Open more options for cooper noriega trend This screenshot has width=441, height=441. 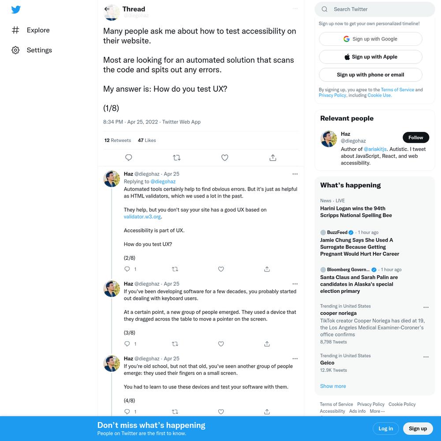(x=426, y=307)
